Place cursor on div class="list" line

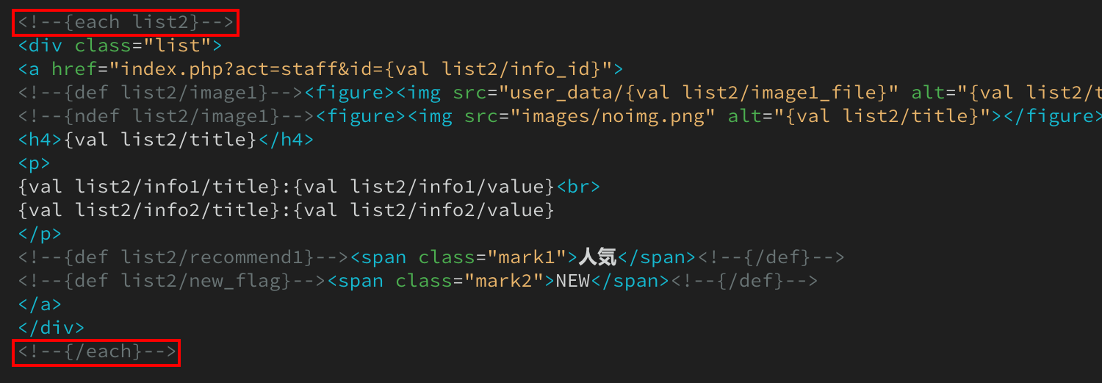point(120,46)
